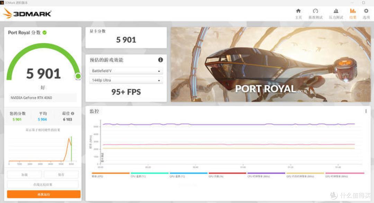Go to the Home page icon
This screenshot has width=374, height=203.
click(x=299, y=14)
